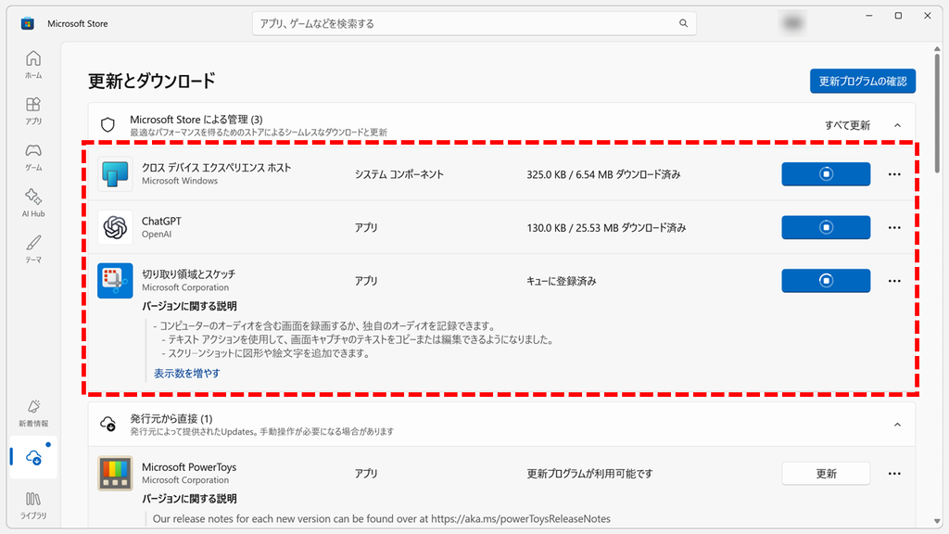The width and height of the screenshot is (949, 534).
Task: Click the cloud icon beside 発行元から直接
Action: (108, 424)
